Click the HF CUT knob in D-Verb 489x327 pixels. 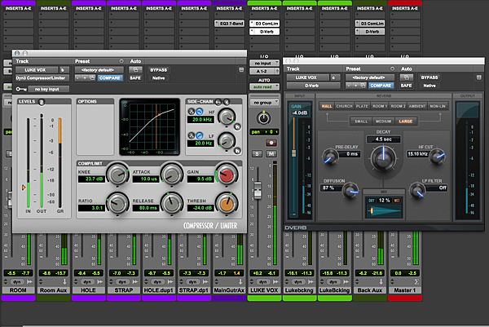point(437,156)
